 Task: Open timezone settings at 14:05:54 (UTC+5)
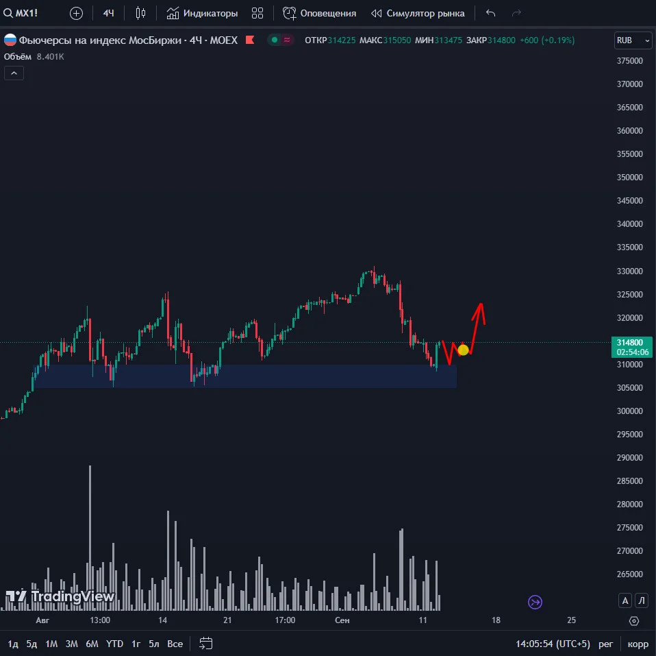pyautogui.click(x=553, y=644)
